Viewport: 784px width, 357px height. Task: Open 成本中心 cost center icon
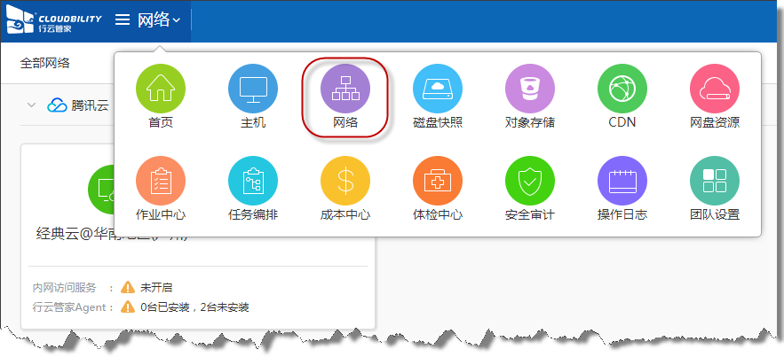(345, 182)
